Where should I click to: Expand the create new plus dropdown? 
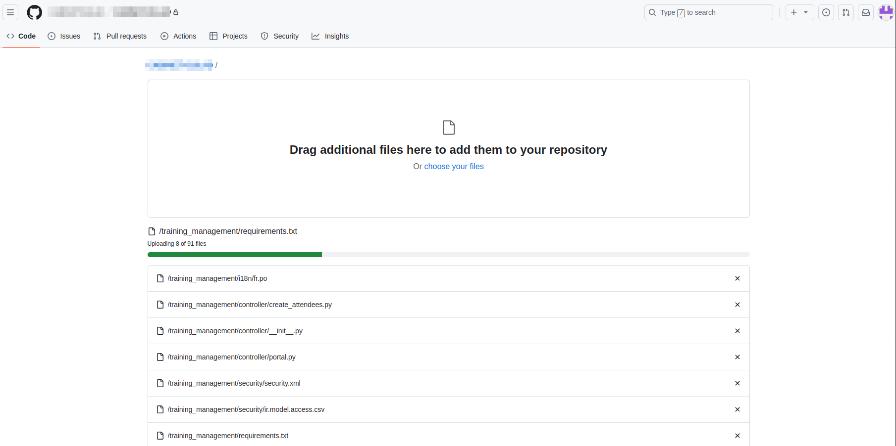pos(799,12)
